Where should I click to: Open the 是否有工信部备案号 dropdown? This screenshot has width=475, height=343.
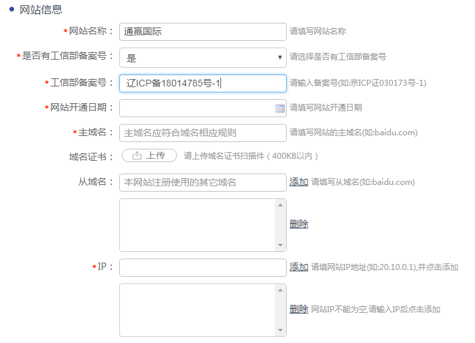coord(202,58)
